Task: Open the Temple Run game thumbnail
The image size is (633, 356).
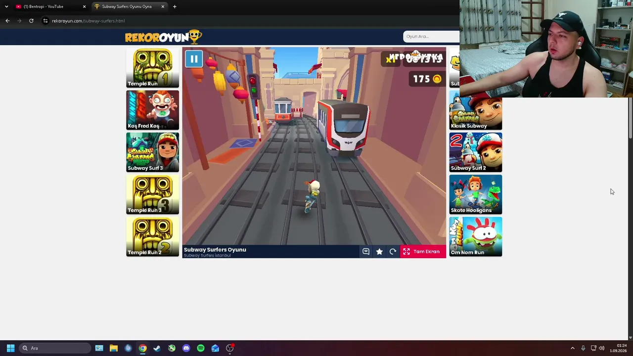Action: click(x=152, y=68)
